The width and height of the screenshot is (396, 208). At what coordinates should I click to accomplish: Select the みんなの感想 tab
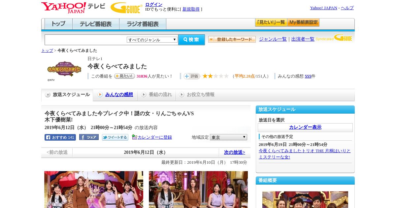click(x=115, y=95)
